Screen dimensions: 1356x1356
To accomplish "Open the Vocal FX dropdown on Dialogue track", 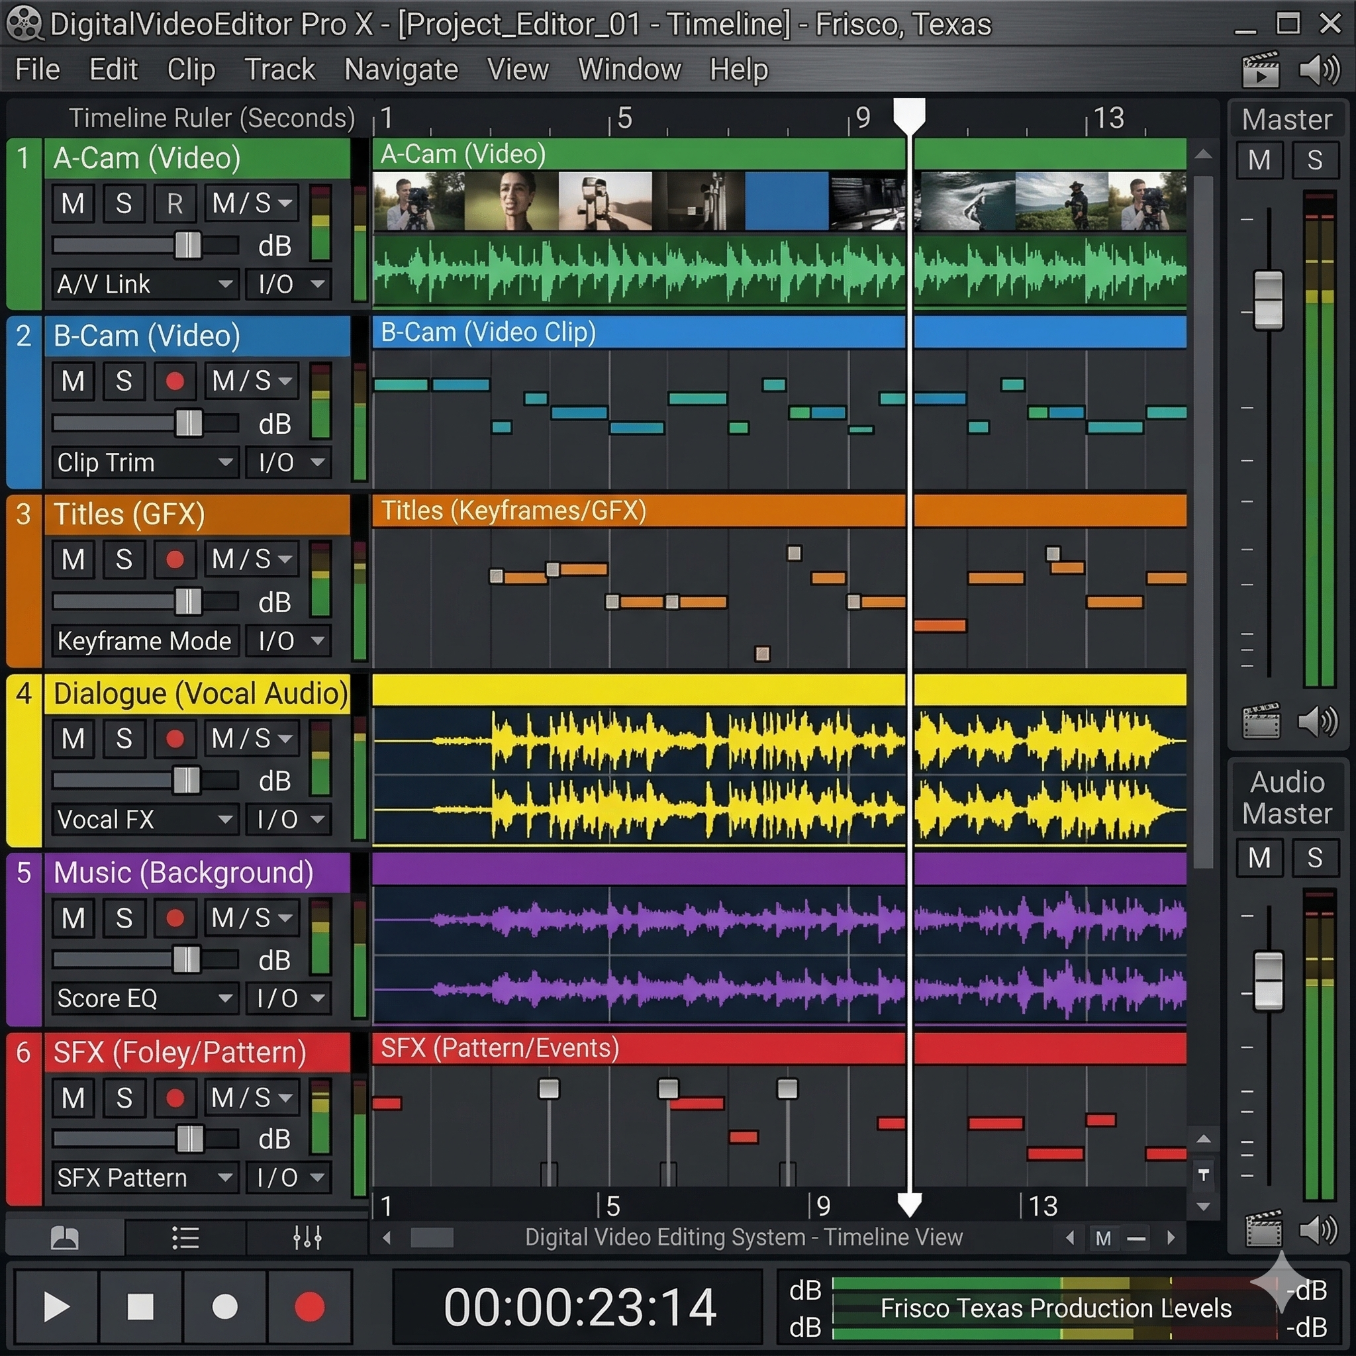I will [144, 819].
